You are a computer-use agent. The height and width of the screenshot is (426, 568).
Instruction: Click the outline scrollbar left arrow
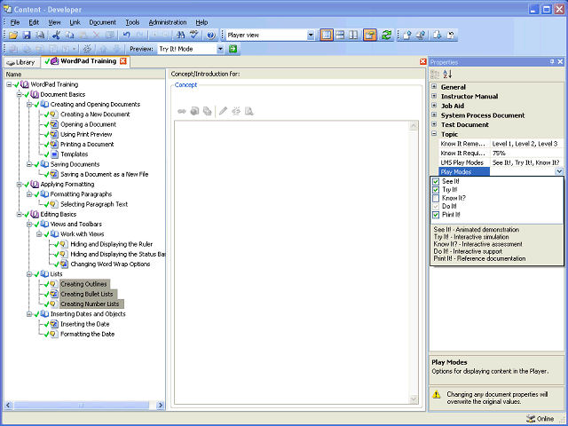8,406
